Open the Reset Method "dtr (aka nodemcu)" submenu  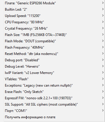[x=54, y=54]
